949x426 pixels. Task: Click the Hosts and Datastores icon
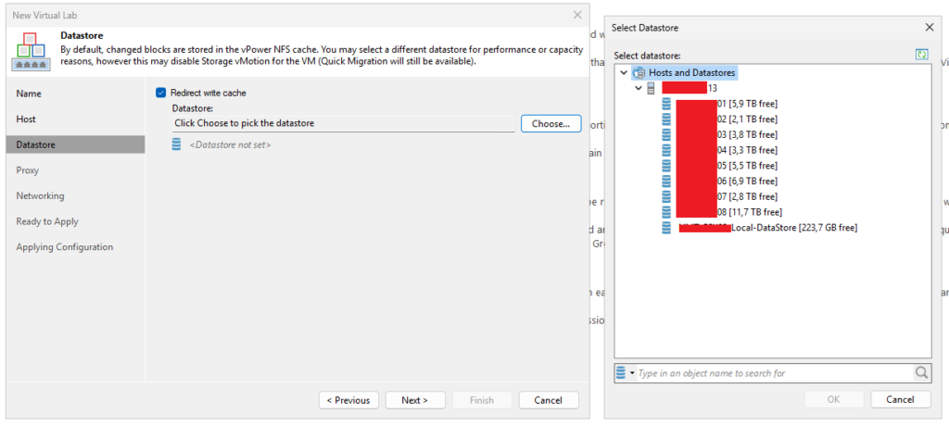pos(639,72)
